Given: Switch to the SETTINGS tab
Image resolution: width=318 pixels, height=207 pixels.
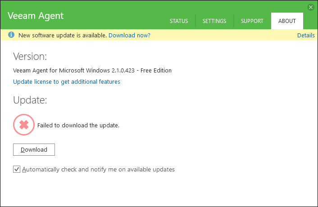Looking at the screenshot, I should click(214, 21).
